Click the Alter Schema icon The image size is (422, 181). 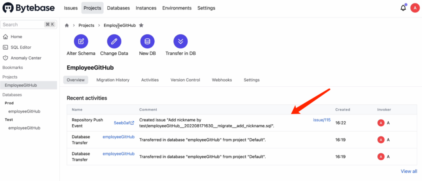[81, 41]
